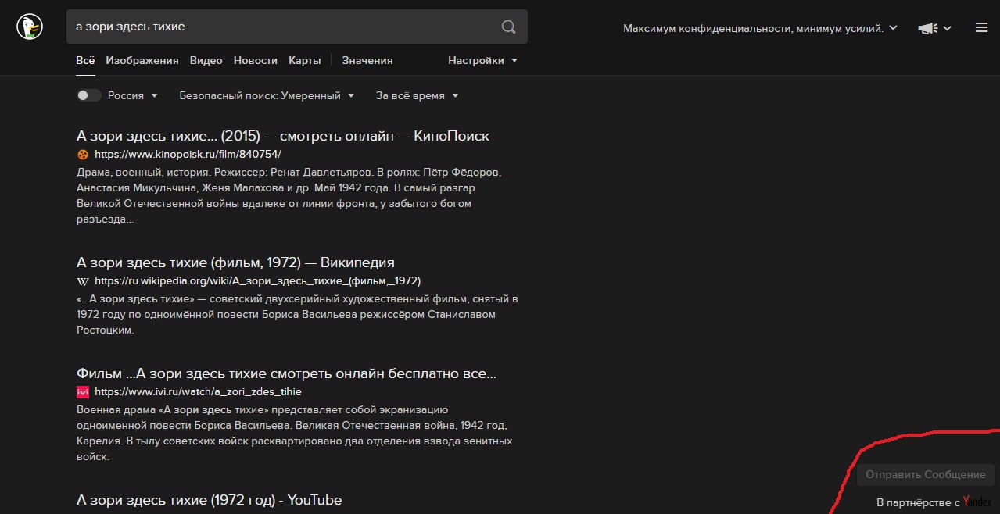Switch to the Изображения tab

[x=142, y=60]
